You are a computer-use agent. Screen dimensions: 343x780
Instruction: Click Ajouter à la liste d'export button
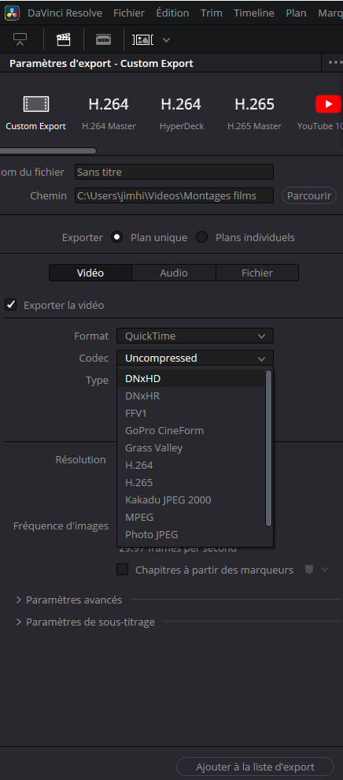(255, 767)
